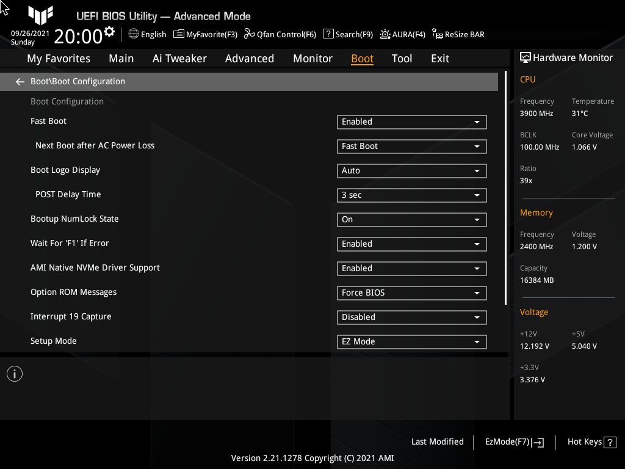Open the Exit menu
Screen dimensions: 625x469
[x=439, y=58]
